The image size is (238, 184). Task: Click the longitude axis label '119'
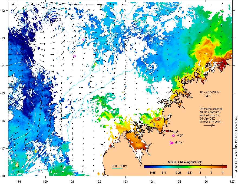pos(19,181)
